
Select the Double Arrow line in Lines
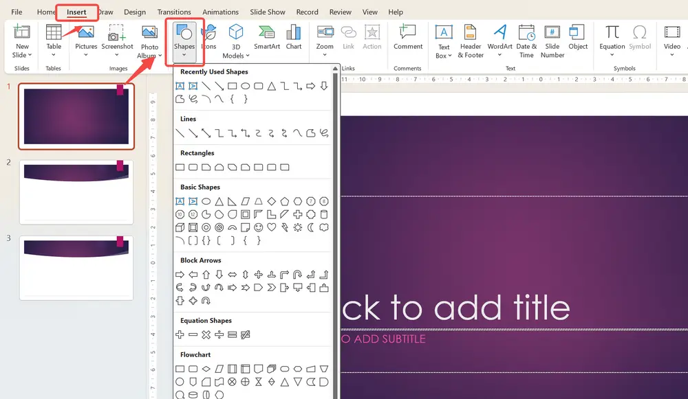[x=206, y=133]
